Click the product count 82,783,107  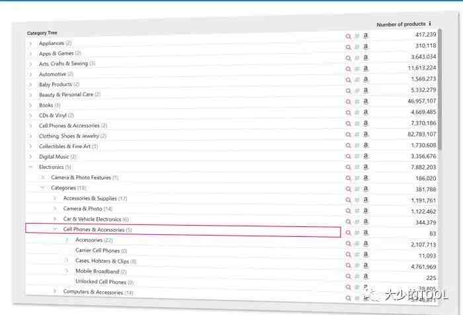[422, 134]
